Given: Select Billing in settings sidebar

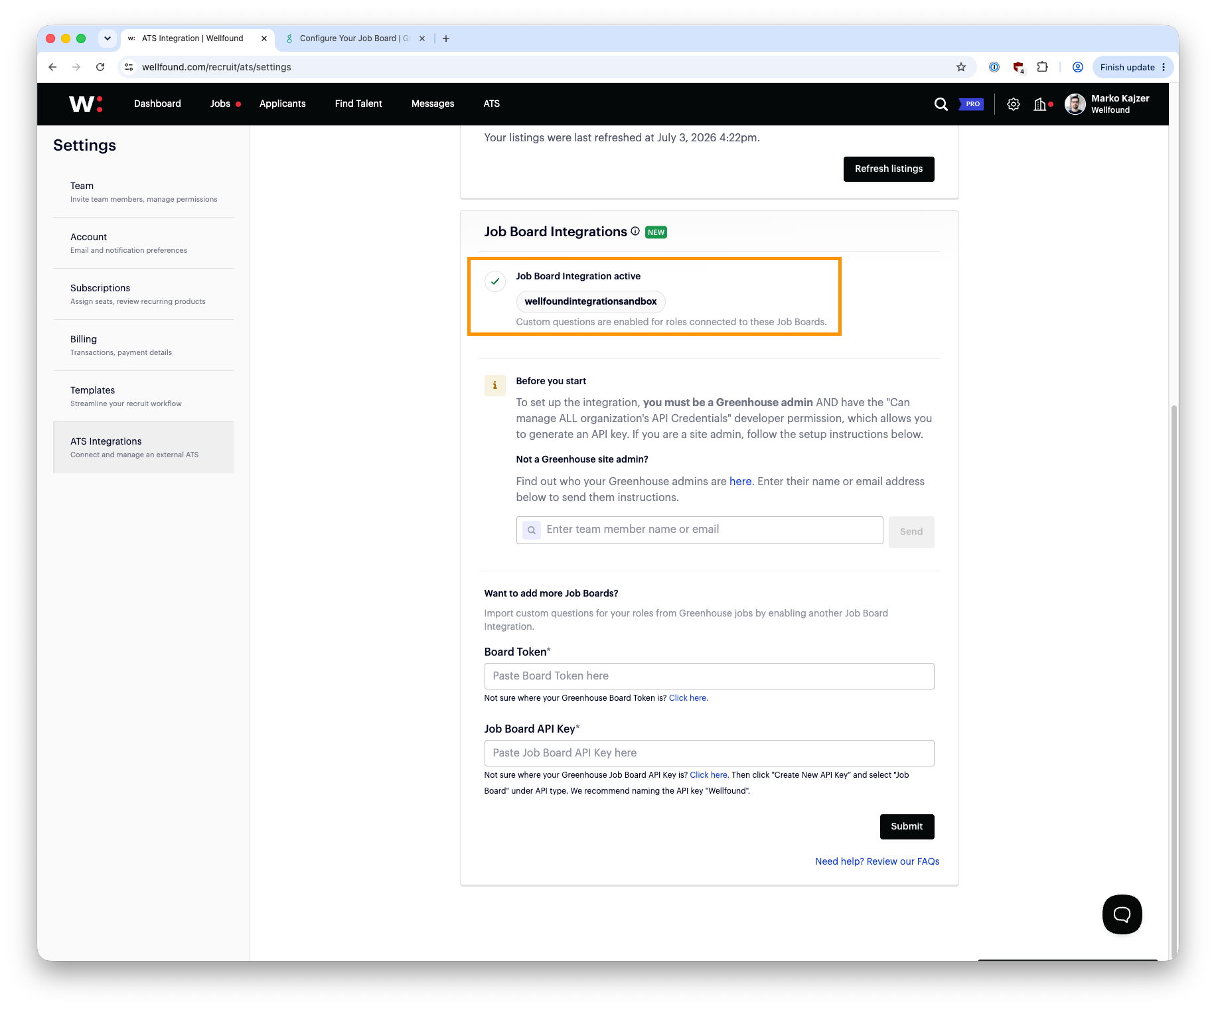Looking at the screenshot, I should coord(143,345).
